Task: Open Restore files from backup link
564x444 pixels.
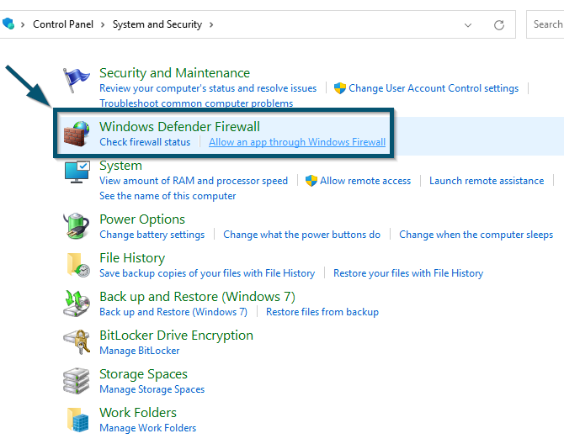Action: click(322, 312)
